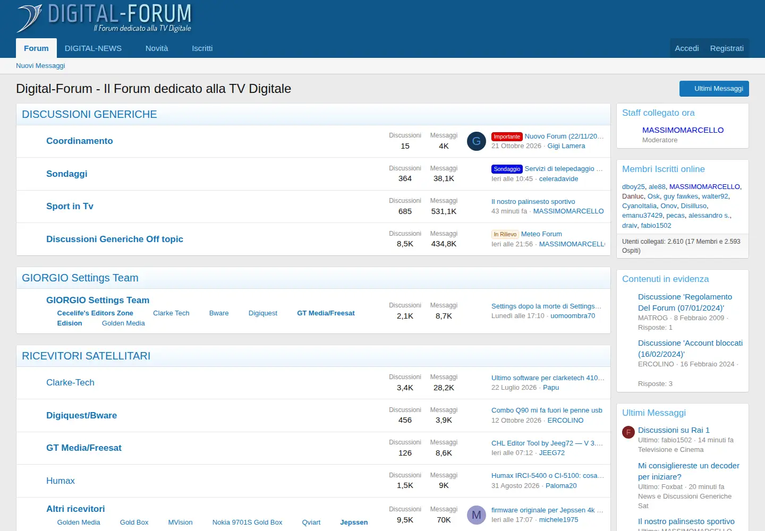Open the G avatar in Coordinamento row
Viewport: 765px width, 531px height.
pos(477,141)
